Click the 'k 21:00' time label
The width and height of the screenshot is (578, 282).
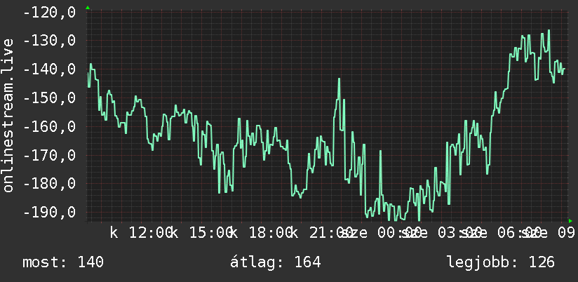pos(321,234)
